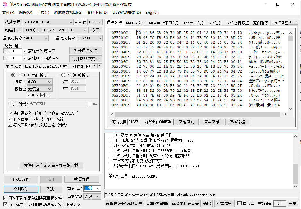Select USB(HID)模式 radio button
301x209 pixels.
click(63, 75)
